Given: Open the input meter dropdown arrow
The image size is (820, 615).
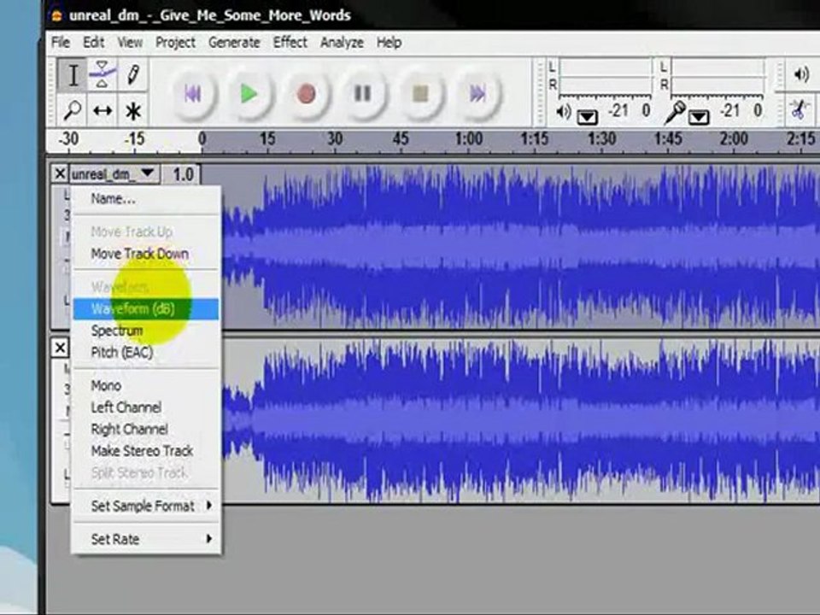Looking at the screenshot, I should click(x=699, y=117).
